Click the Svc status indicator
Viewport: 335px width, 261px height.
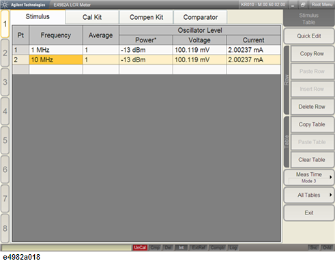click(x=314, y=247)
